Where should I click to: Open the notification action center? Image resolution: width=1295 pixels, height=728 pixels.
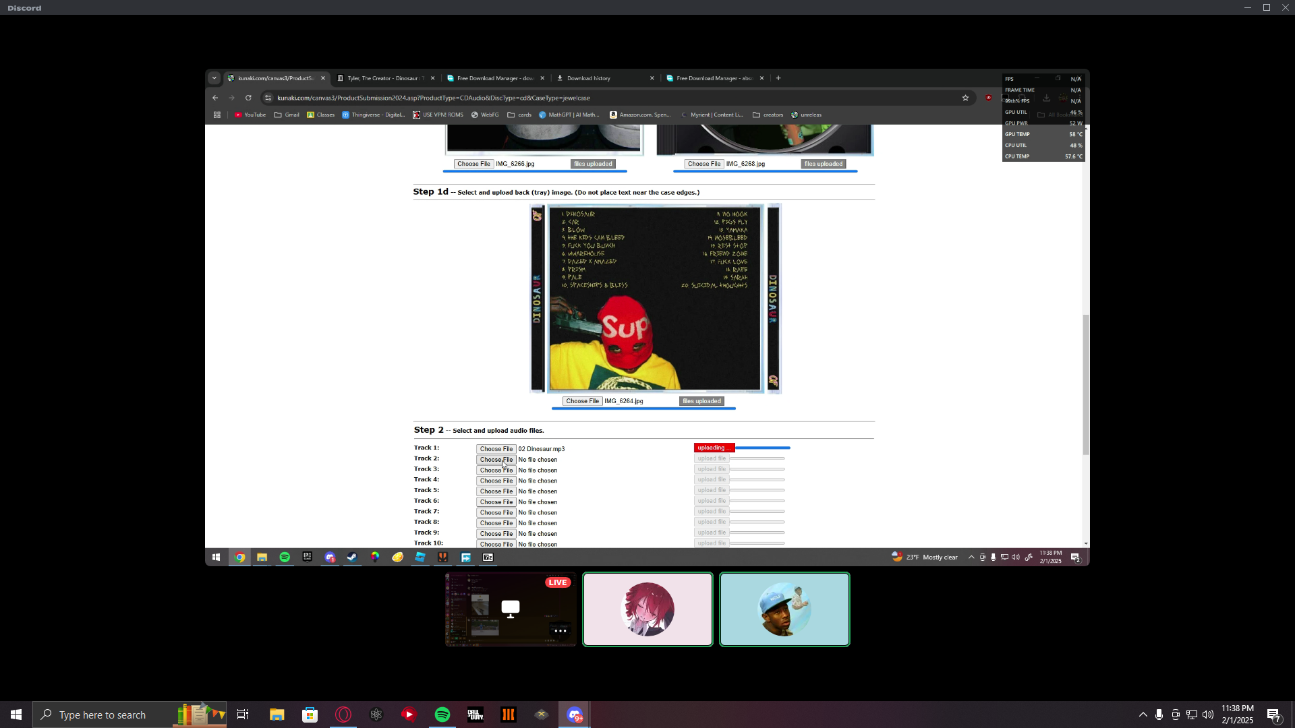click(x=1273, y=715)
